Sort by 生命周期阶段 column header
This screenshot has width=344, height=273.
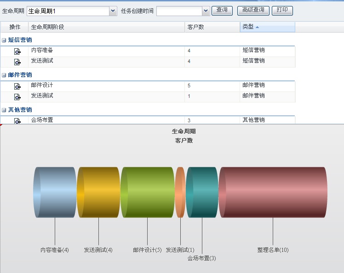pos(106,27)
